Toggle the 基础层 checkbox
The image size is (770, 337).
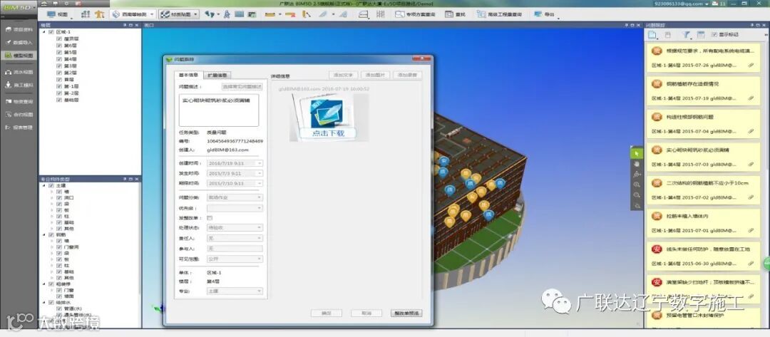pos(59,100)
